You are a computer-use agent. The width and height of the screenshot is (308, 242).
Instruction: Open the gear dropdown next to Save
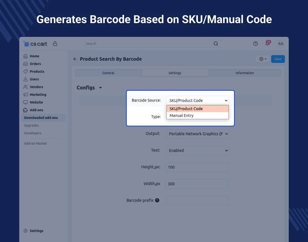(263, 59)
